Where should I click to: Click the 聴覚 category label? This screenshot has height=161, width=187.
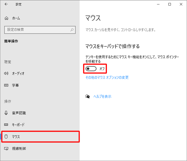coord(8,62)
